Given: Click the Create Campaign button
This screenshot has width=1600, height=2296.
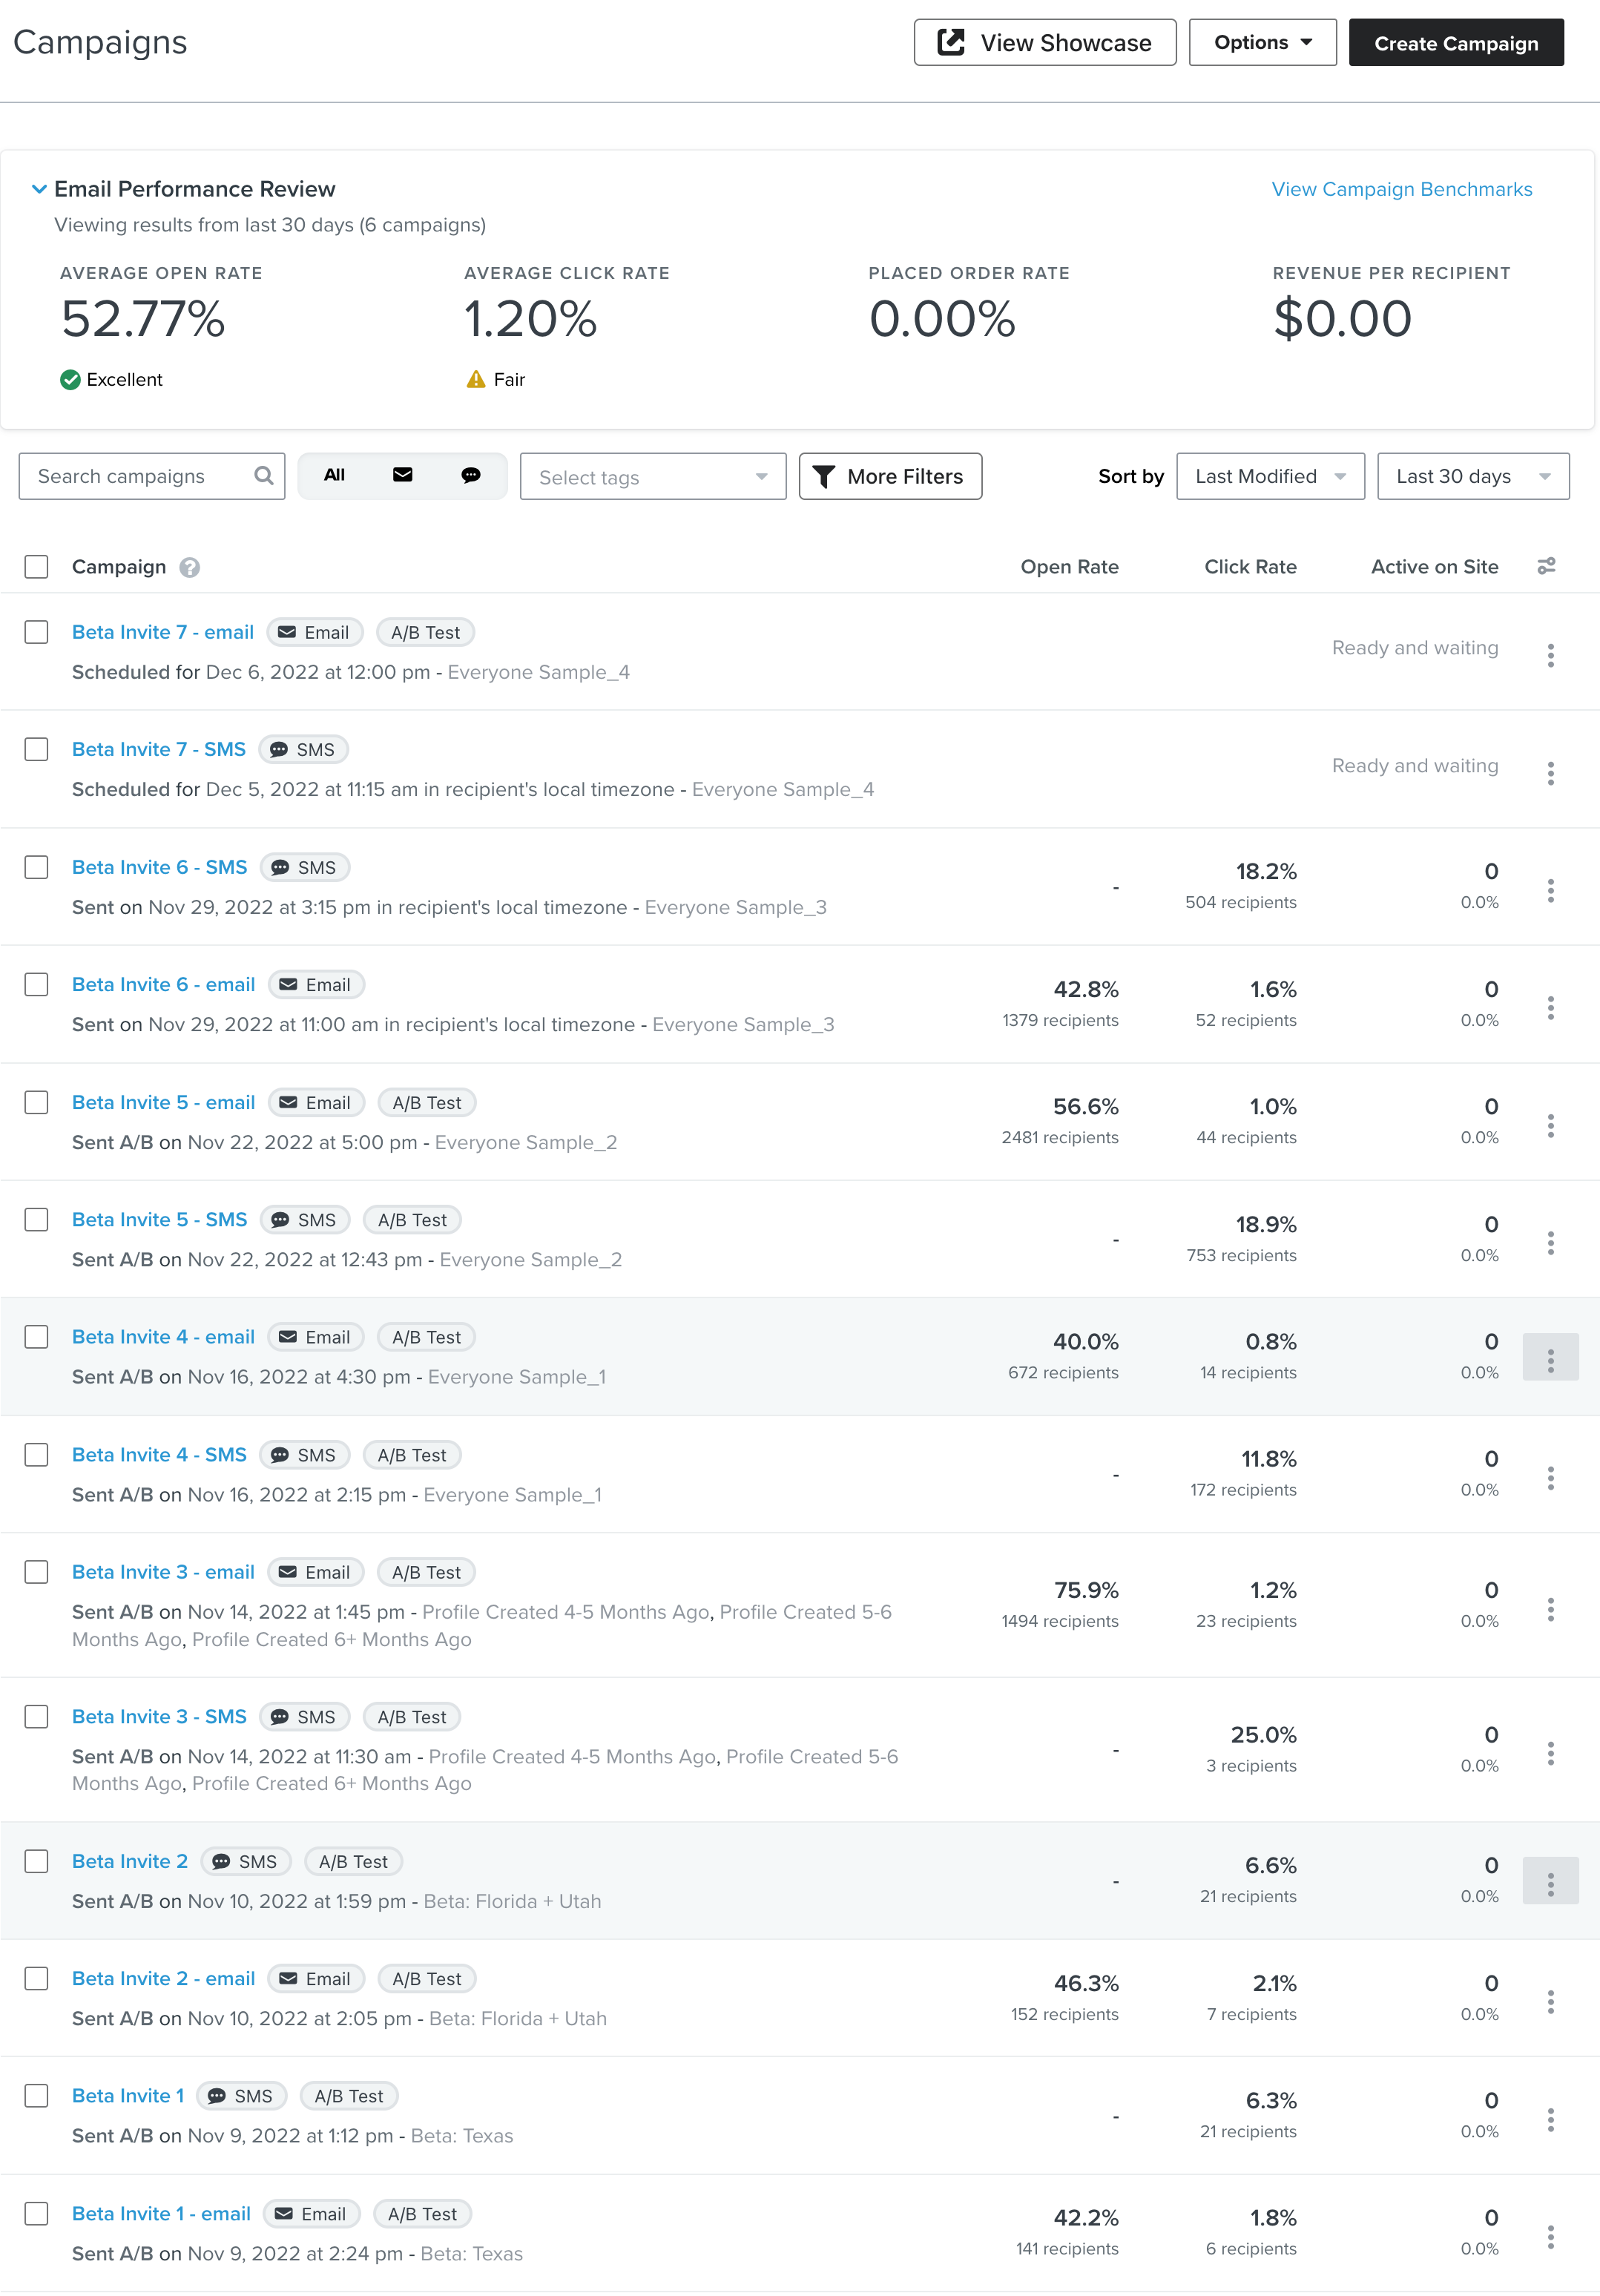Looking at the screenshot, I should (x=1455, y=43).
